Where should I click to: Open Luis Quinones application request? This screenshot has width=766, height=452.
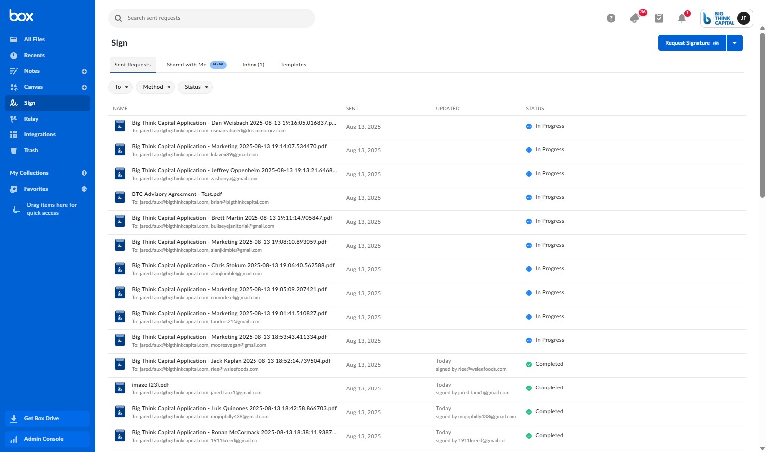click(x=234, y=408)
